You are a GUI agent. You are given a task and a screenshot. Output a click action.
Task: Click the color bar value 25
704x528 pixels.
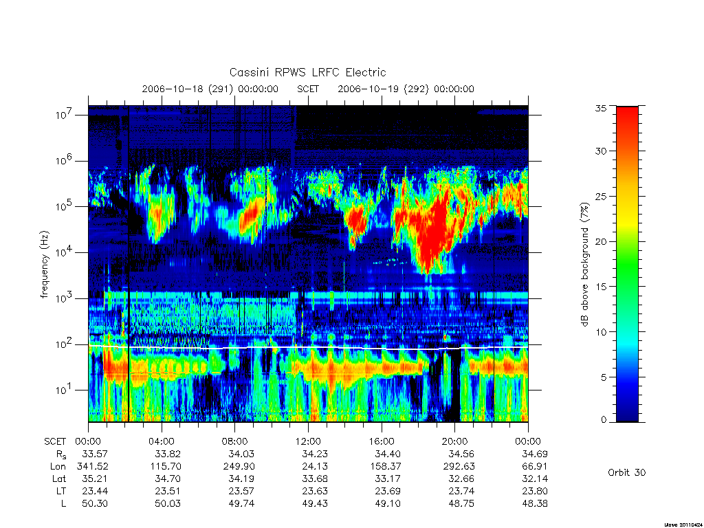pos(600,197)
